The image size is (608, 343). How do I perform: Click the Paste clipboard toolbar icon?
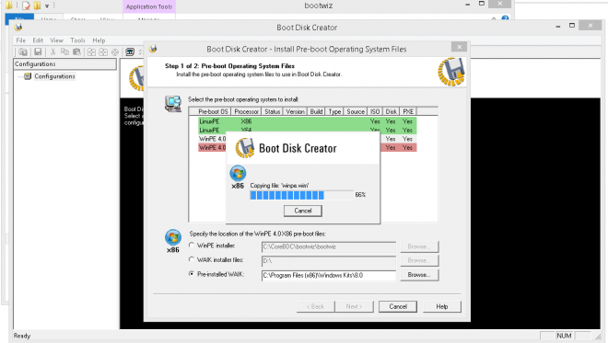(x=76, y=51)
